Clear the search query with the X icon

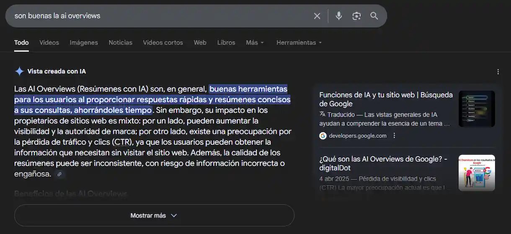317,16
